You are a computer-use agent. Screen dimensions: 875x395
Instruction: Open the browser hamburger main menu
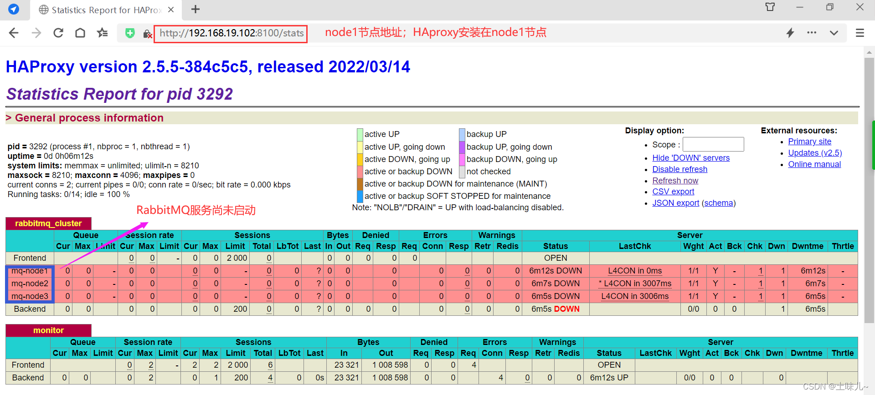pyautogui.click(x=860, y=33)
